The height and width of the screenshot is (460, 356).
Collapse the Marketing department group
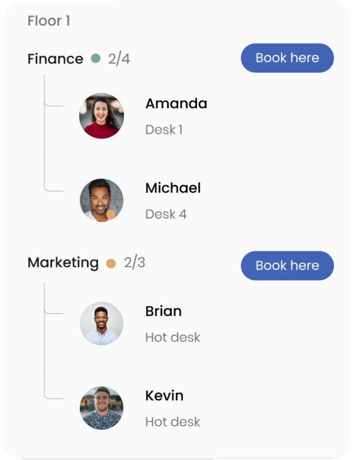pyautogui.click(x=63, y=262)
